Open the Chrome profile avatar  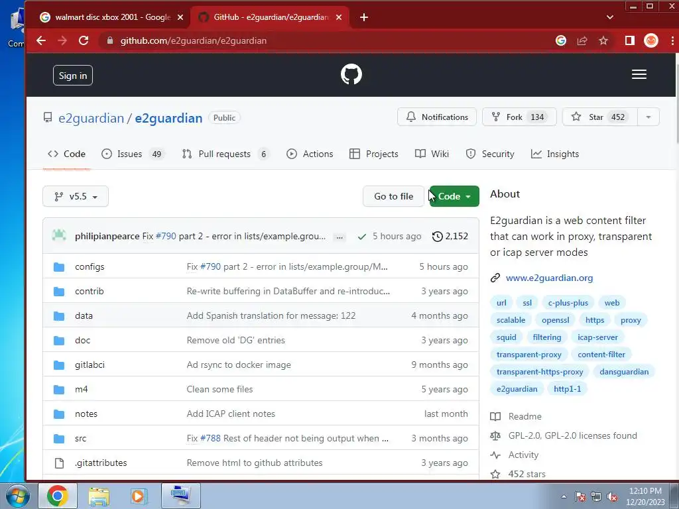pos(651,40)
